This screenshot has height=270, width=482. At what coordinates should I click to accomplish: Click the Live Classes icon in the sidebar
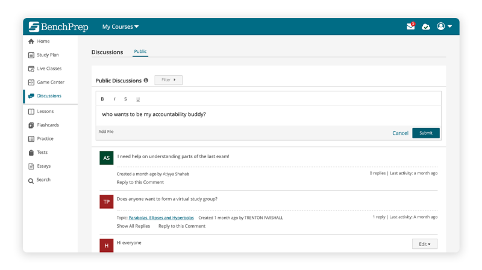(31, 69)
